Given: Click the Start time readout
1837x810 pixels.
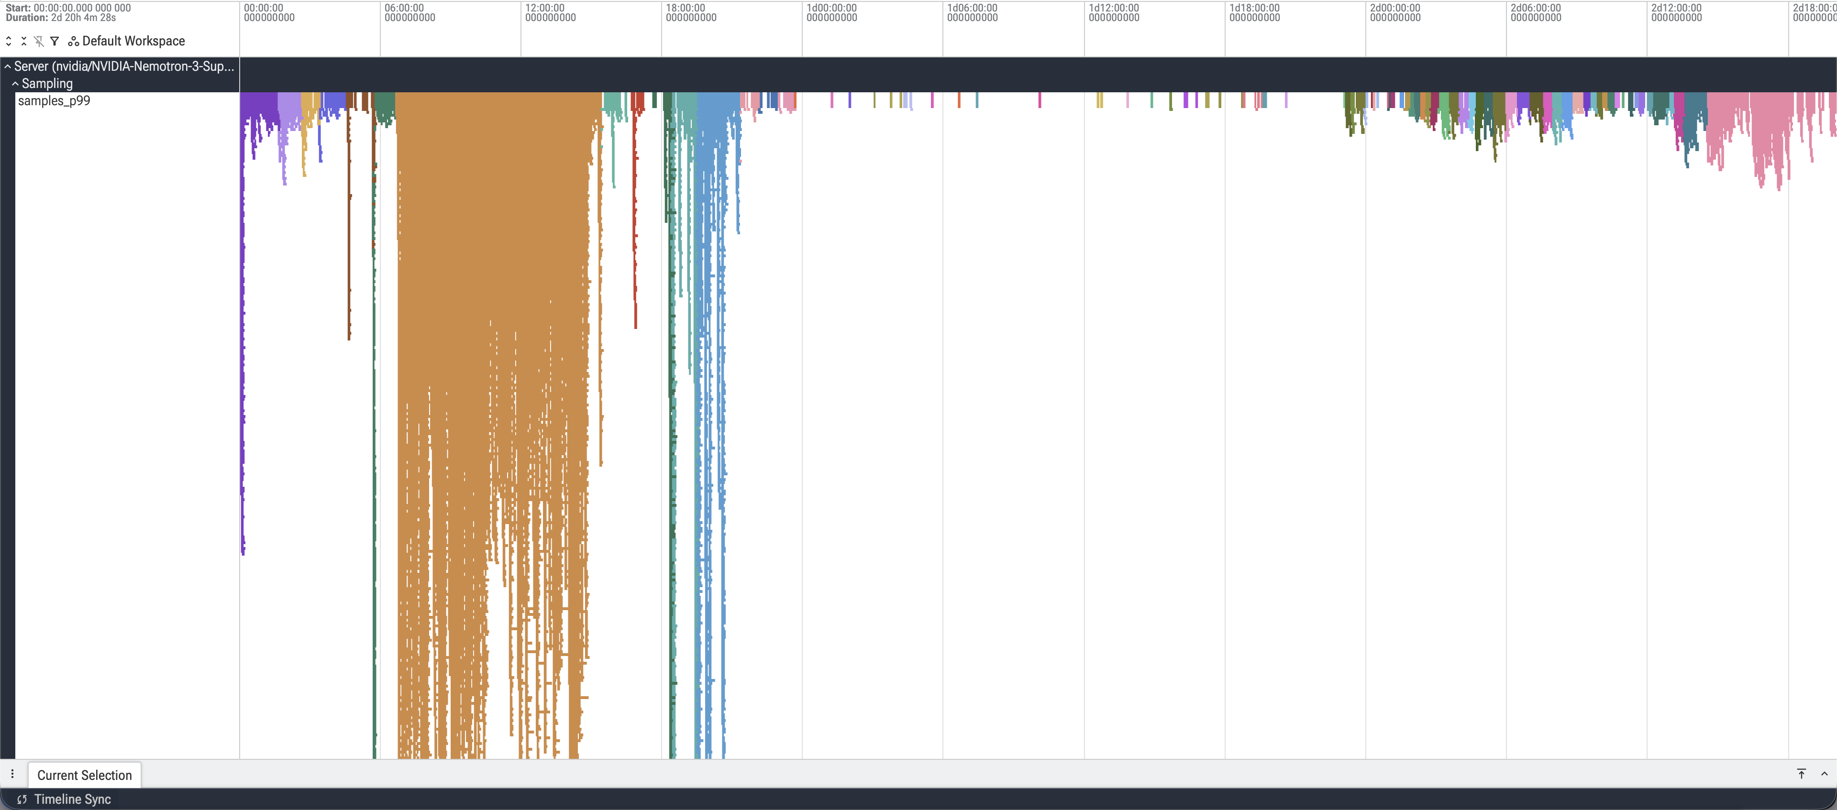Looking at the screenshot, I should coord(68,8).
